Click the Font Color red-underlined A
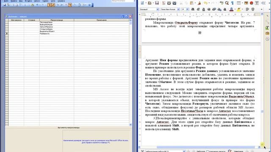 coord(232,9)
